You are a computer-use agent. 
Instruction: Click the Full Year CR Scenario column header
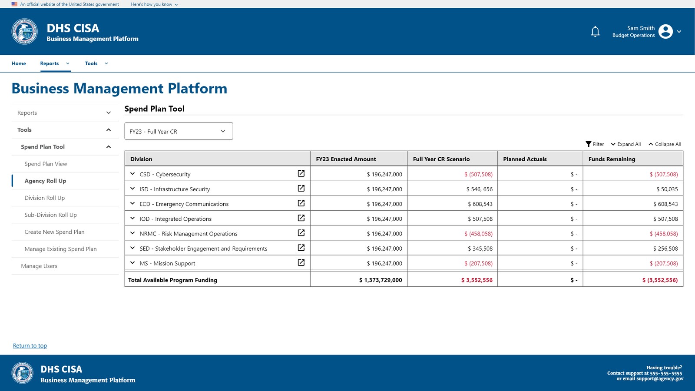pos(452,159)
